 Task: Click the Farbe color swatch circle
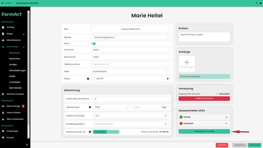point(94,79)
